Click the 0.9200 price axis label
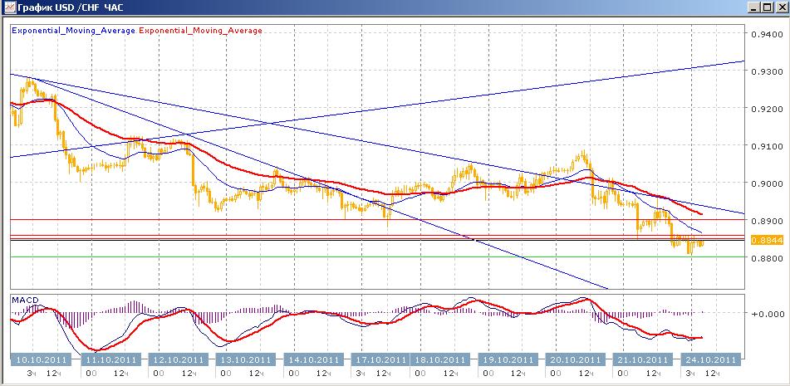This screenshot has width=790, height=386. click(767, 109)
